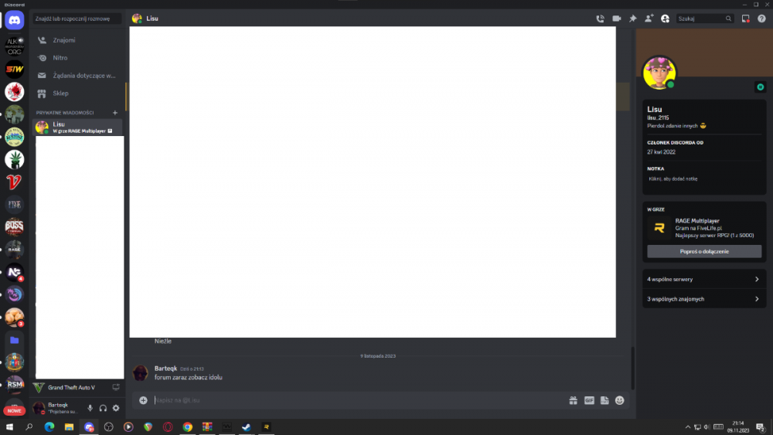This screenshot has width=773, height=435.
Task: Click message 'forum zaraz zobacz idolu'
Action: (x=189, y=377)
